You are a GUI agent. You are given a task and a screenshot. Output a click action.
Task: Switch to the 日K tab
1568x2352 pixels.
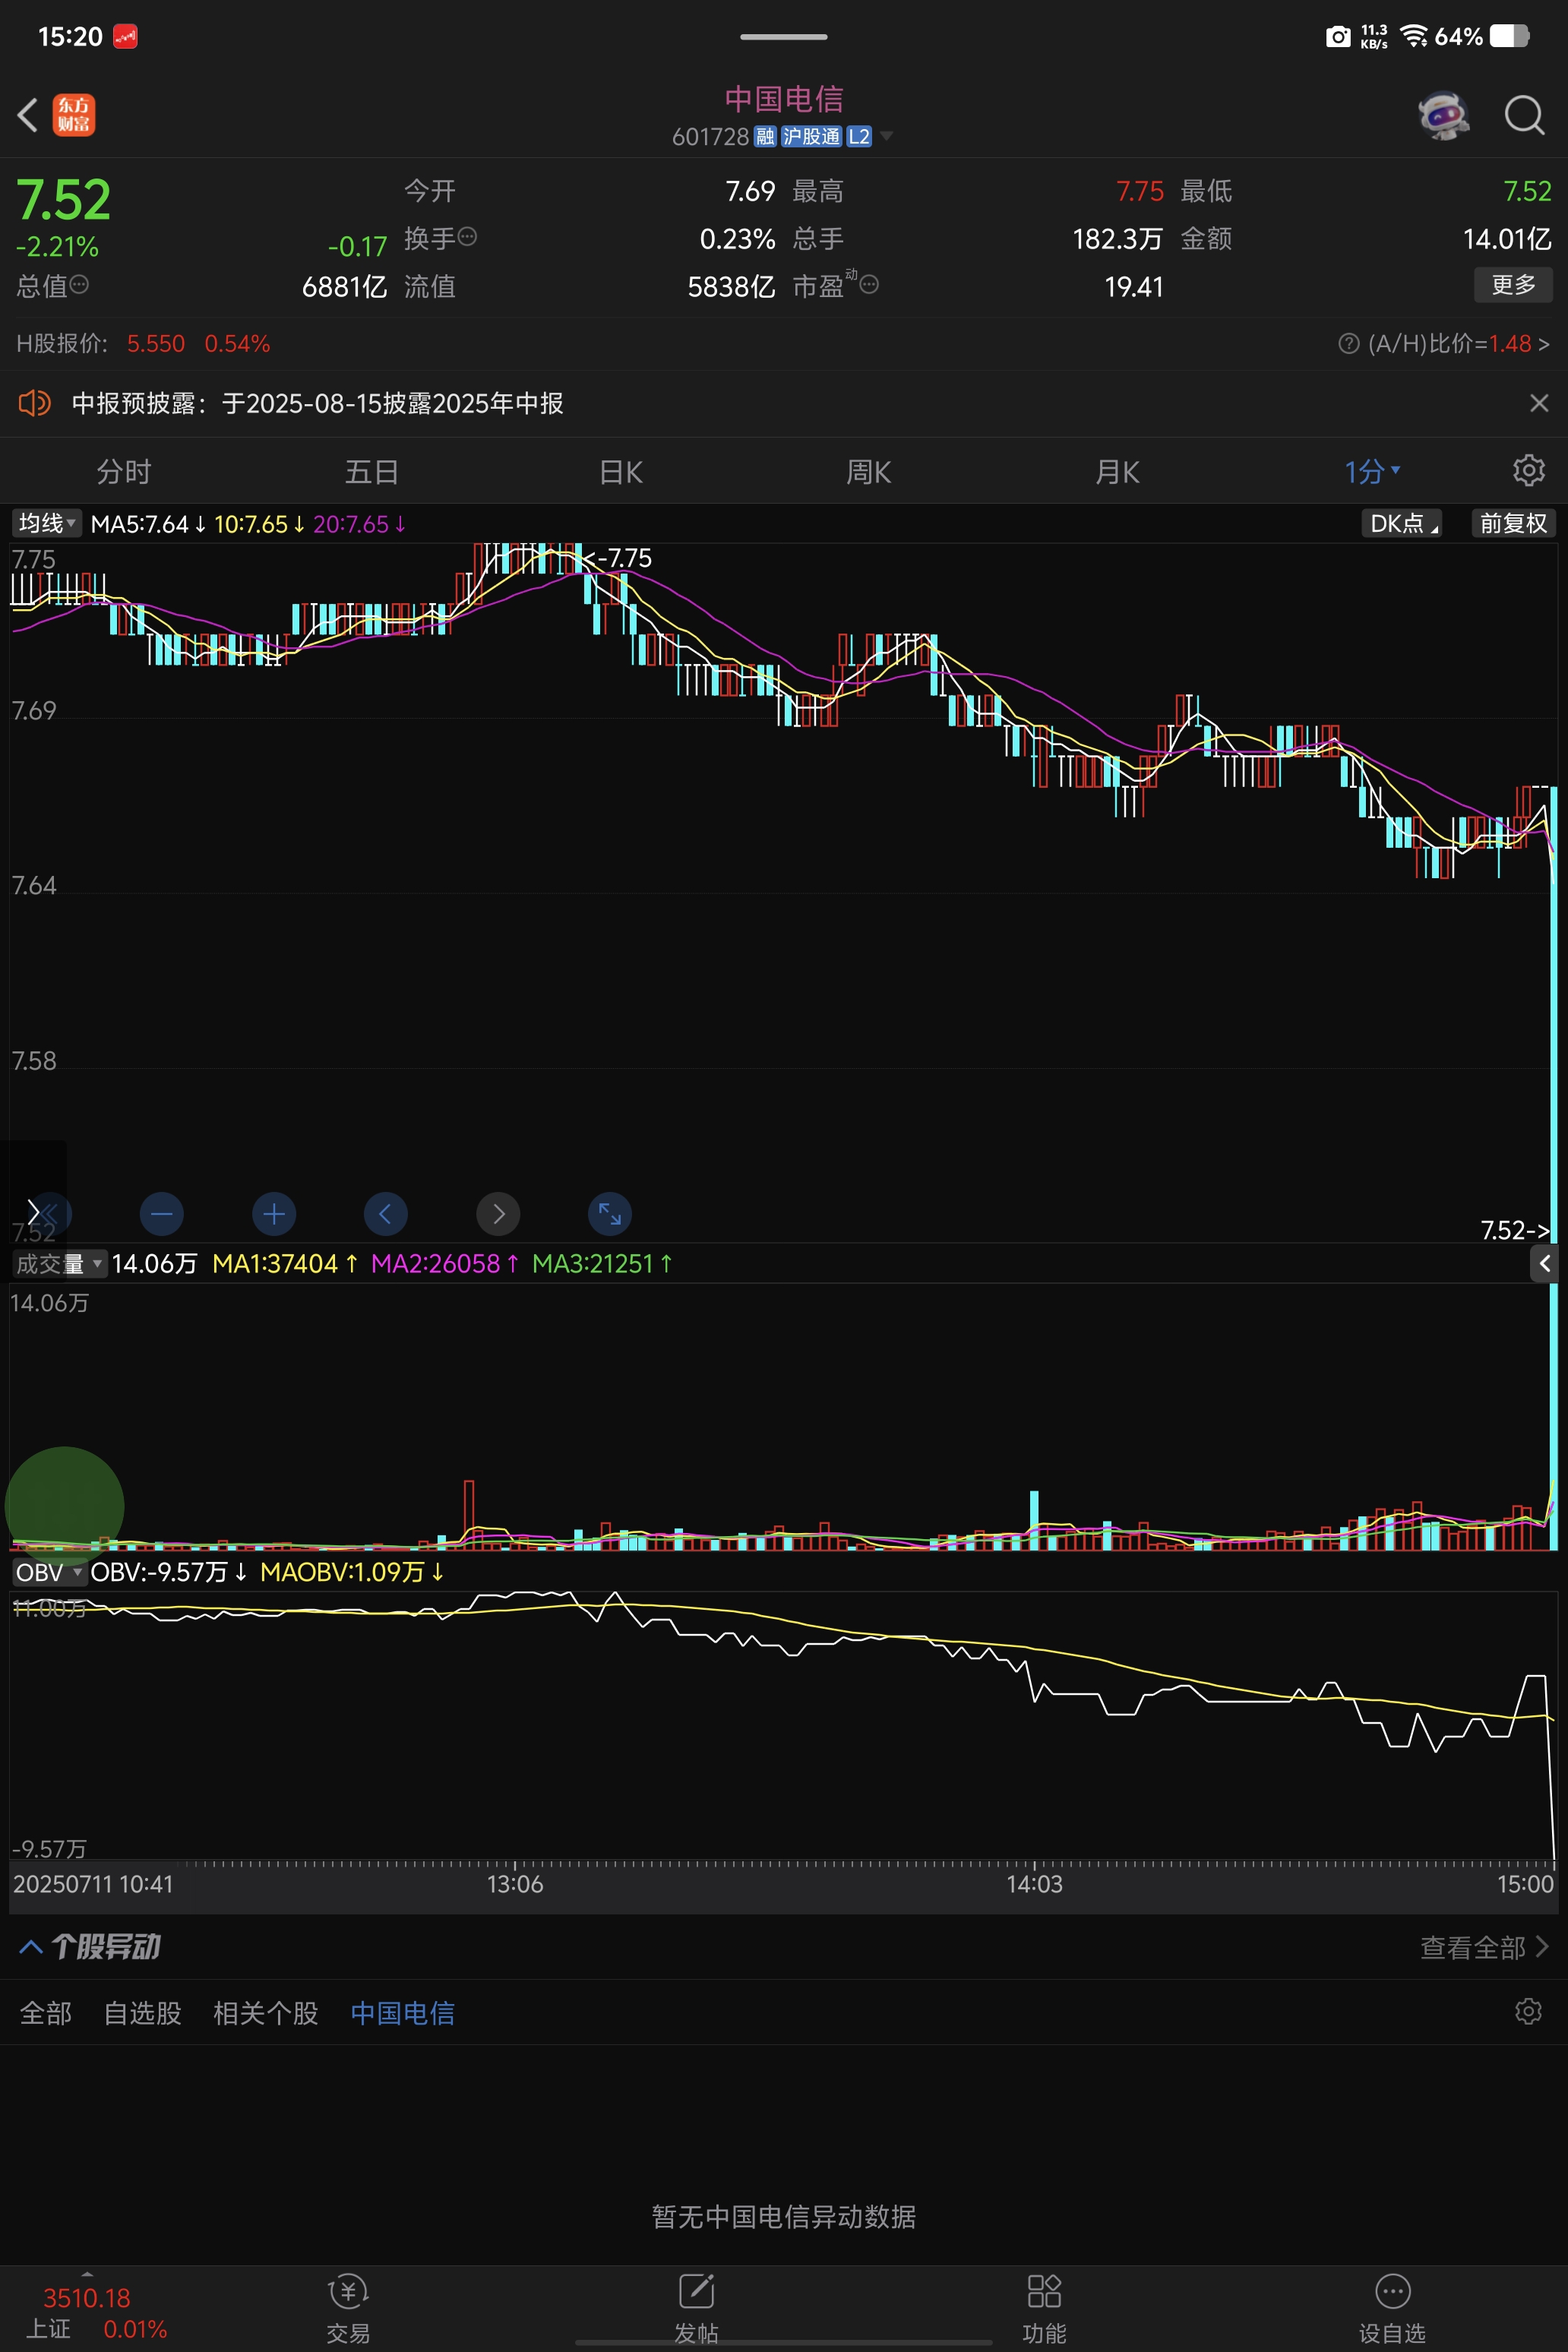[620, 471]
